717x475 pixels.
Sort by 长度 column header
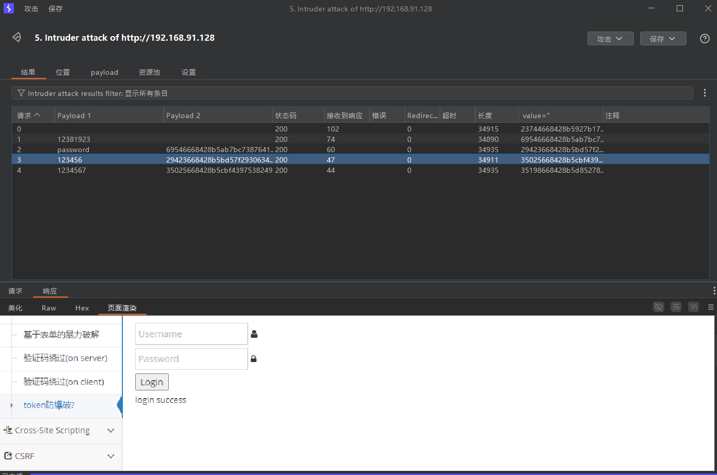tap(497, 116)
